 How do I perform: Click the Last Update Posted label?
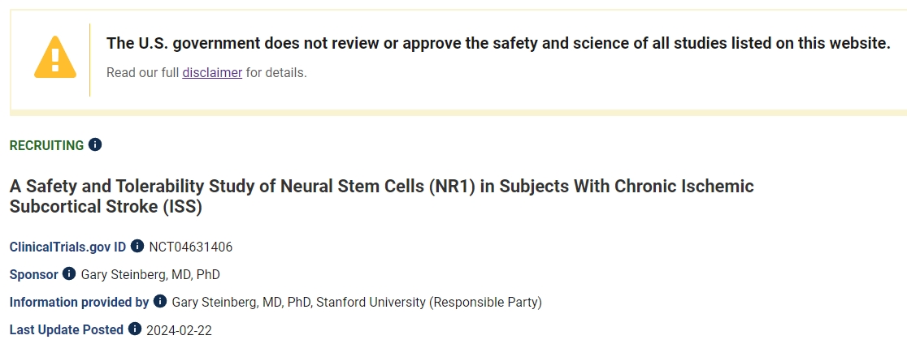tap(66, 329)
